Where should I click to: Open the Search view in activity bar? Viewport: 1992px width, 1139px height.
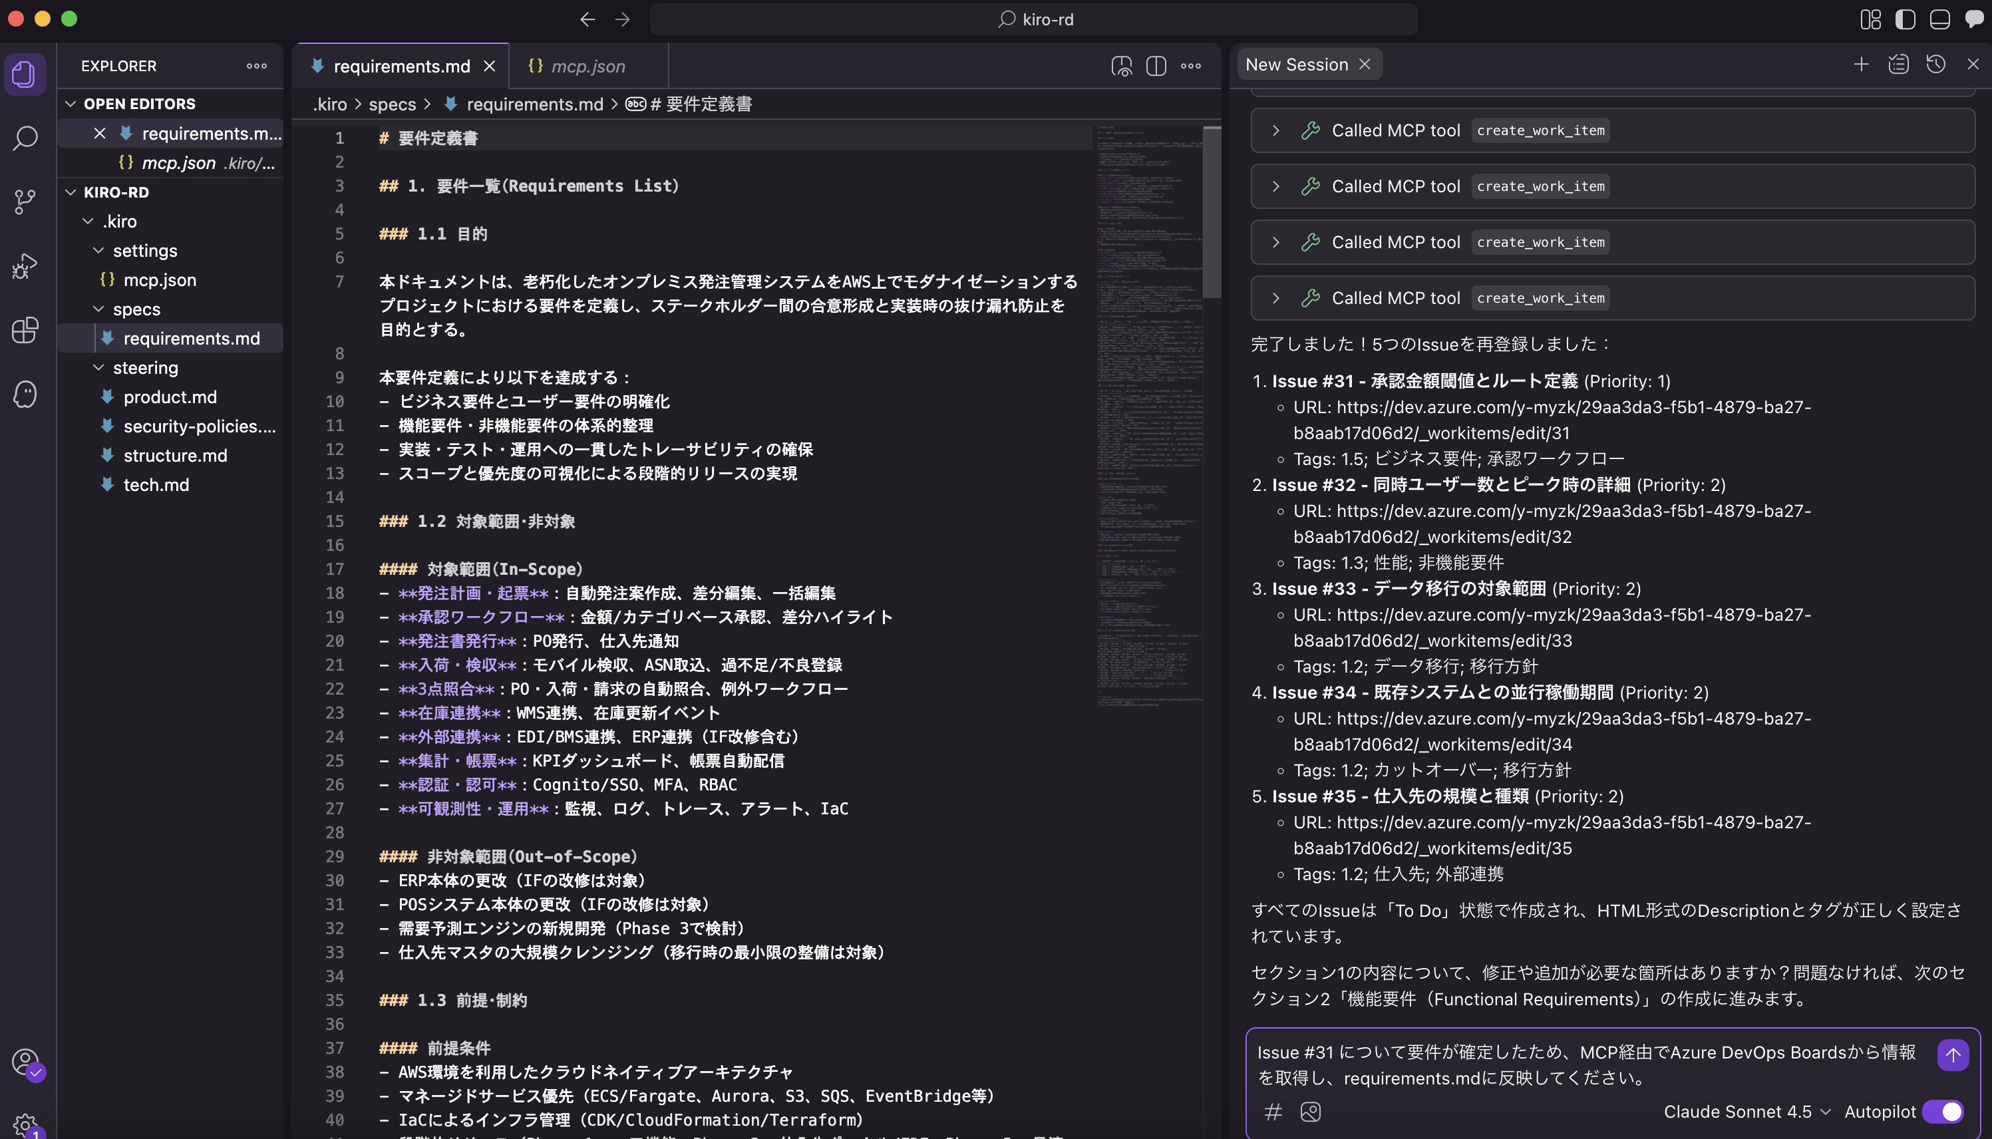pyautogui.click(x=25, y=138)
